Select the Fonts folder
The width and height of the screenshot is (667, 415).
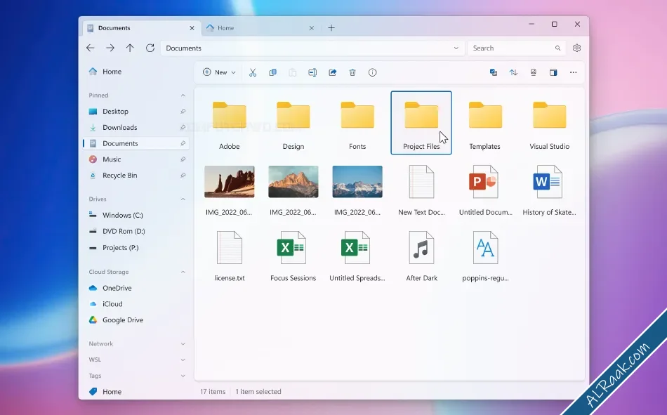tap(357, 123)
